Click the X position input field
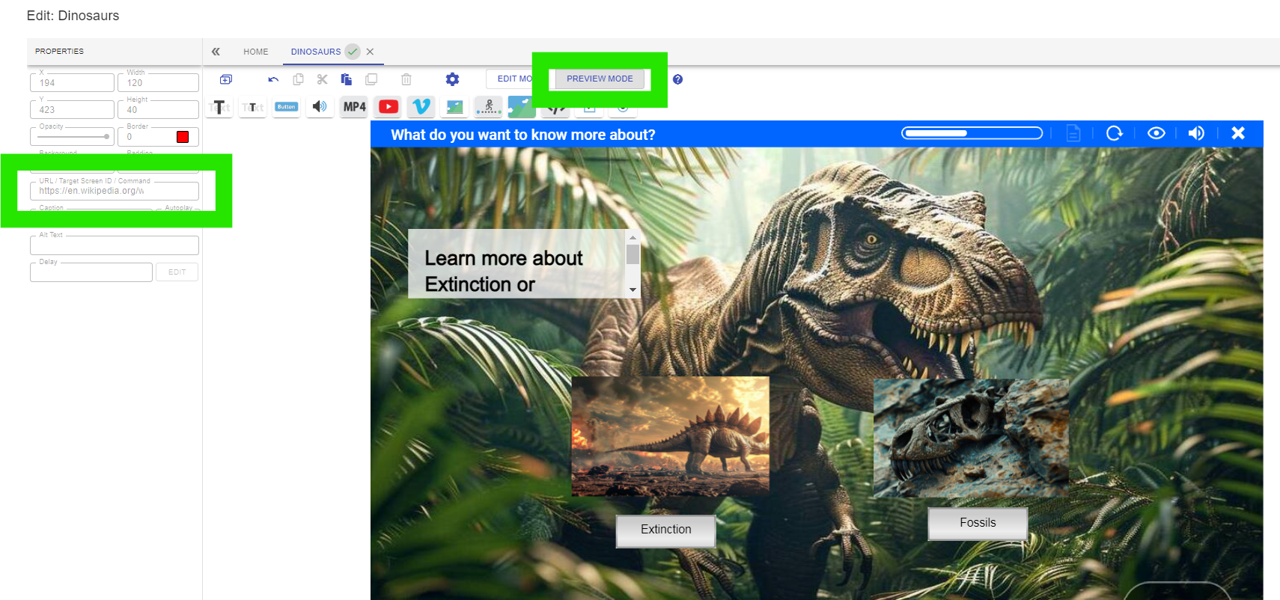 click(72, 82)
